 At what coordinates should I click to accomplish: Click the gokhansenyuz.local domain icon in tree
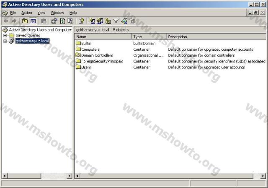pos(11,41)
